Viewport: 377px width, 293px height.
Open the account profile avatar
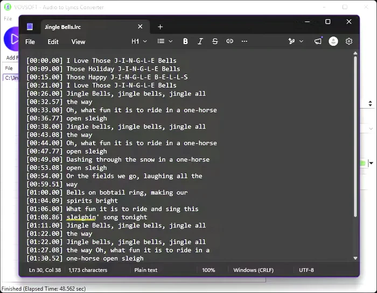tap(333, 41)
